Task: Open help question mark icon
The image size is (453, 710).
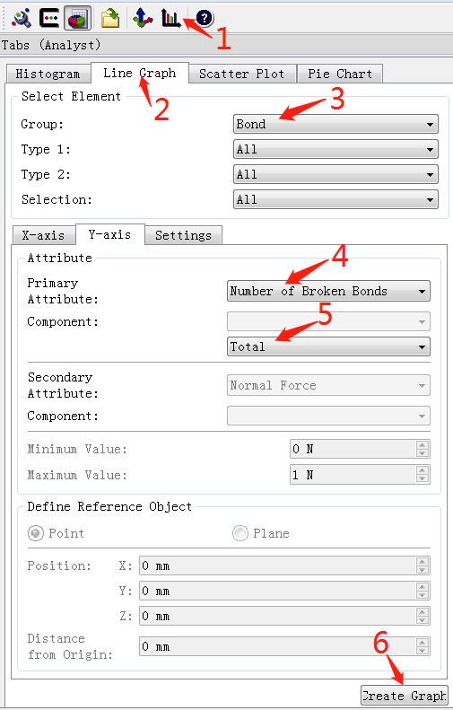Action: (205, 18)
